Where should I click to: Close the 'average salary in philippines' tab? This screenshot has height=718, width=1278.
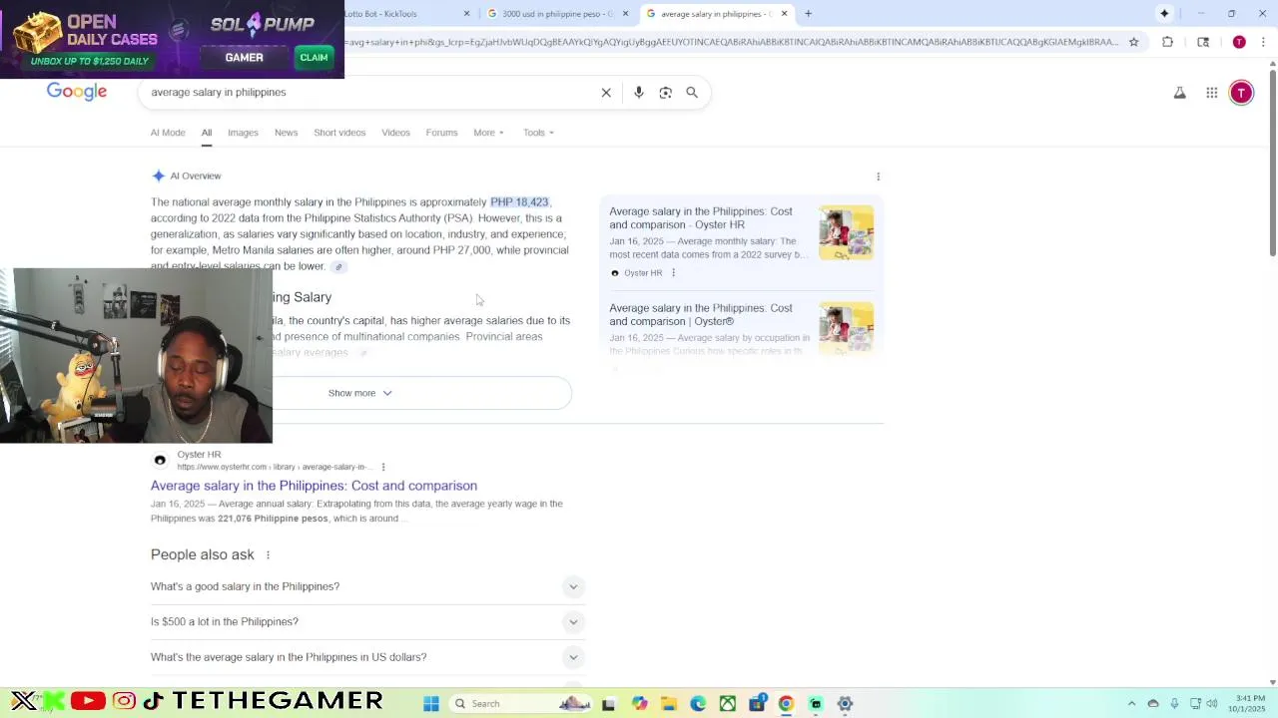point(784,13)
